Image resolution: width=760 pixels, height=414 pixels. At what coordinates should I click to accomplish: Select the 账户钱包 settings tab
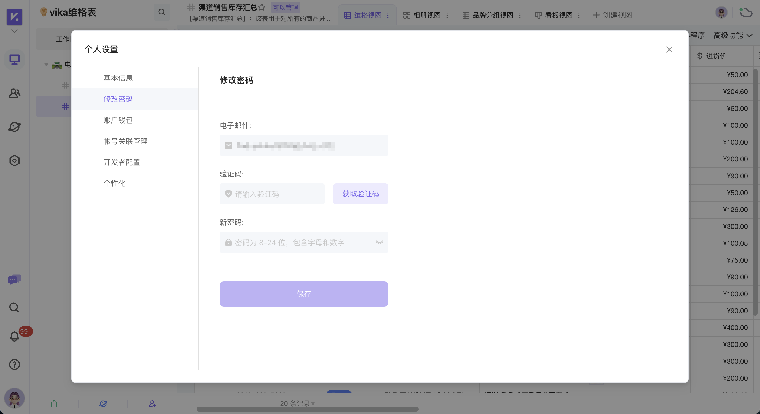[118, 120]
